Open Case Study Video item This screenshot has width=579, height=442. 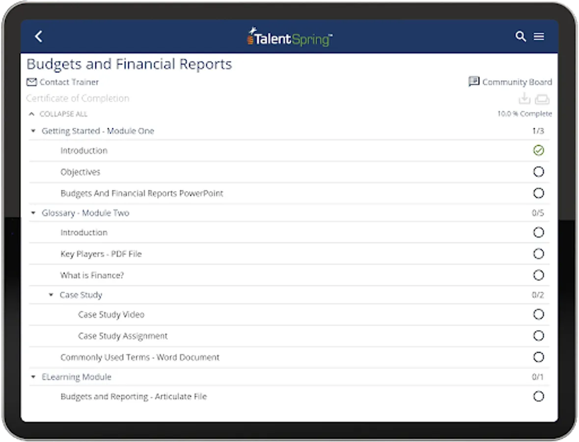point(111,315)
